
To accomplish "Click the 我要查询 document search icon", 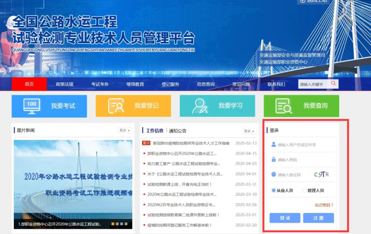I will point(283,106).
